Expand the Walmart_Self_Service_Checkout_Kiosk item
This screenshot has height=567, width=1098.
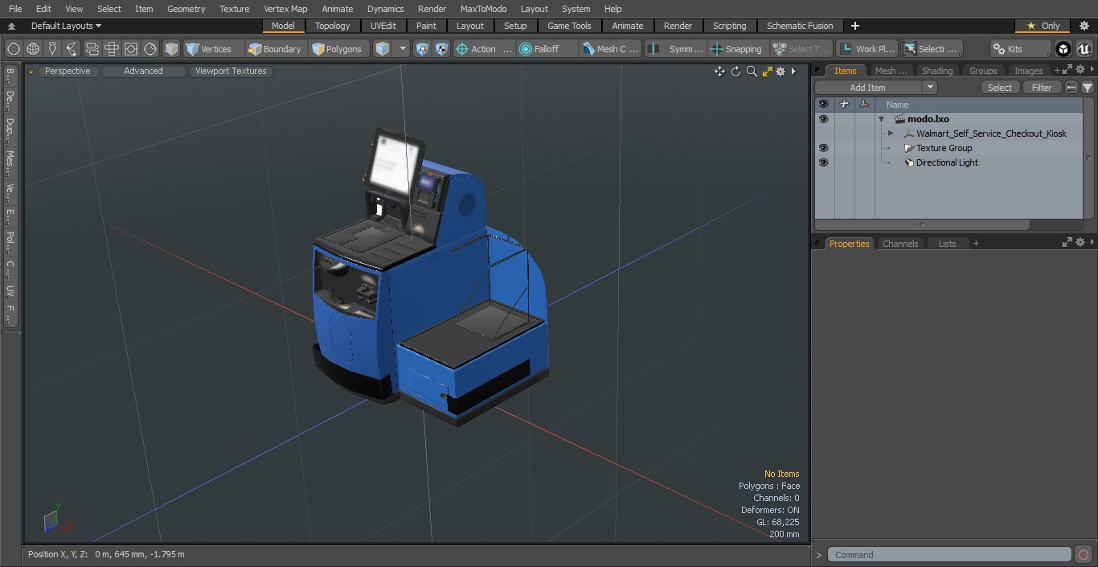pos(891,134)
